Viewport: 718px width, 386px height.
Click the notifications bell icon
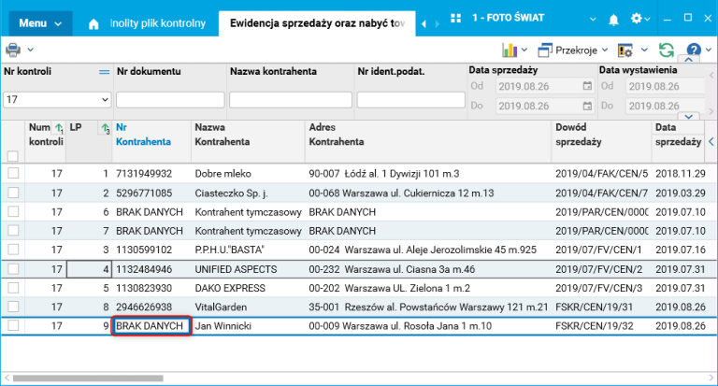pos(613,20)
